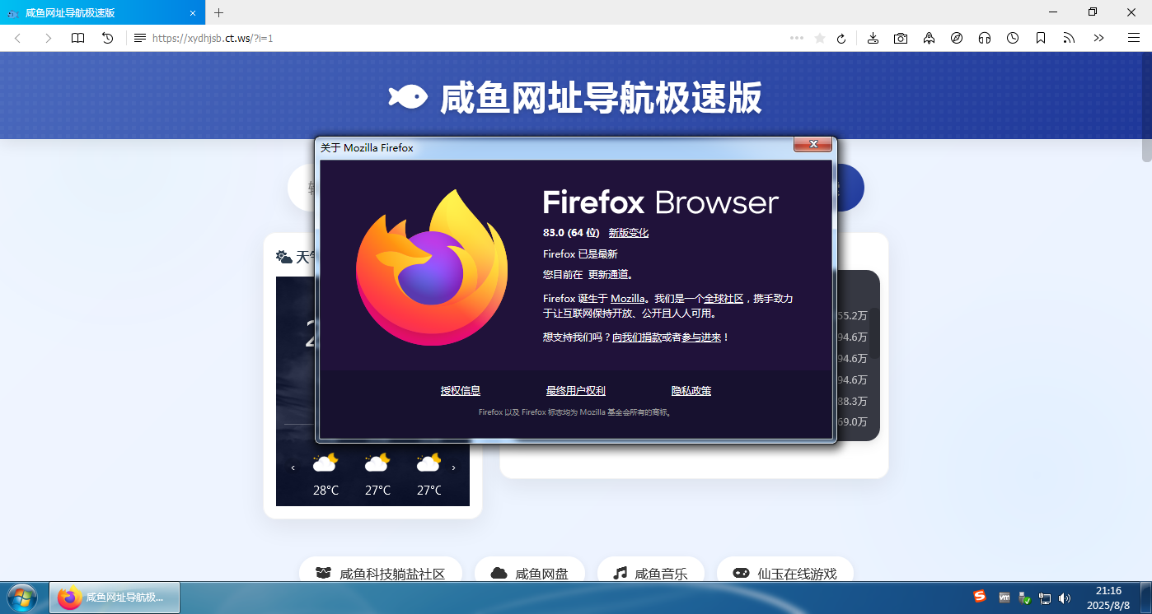1152x614 pixels.
Task: Close the 关于 Mozilla Firefox dialog
Action: pyautogui.click(x=812, y=144)
